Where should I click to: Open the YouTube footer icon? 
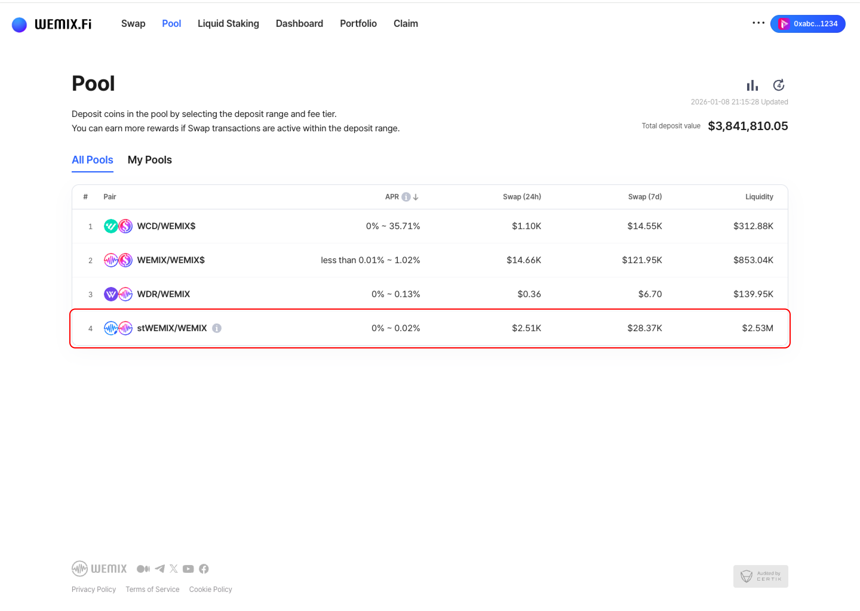point(188,568)
